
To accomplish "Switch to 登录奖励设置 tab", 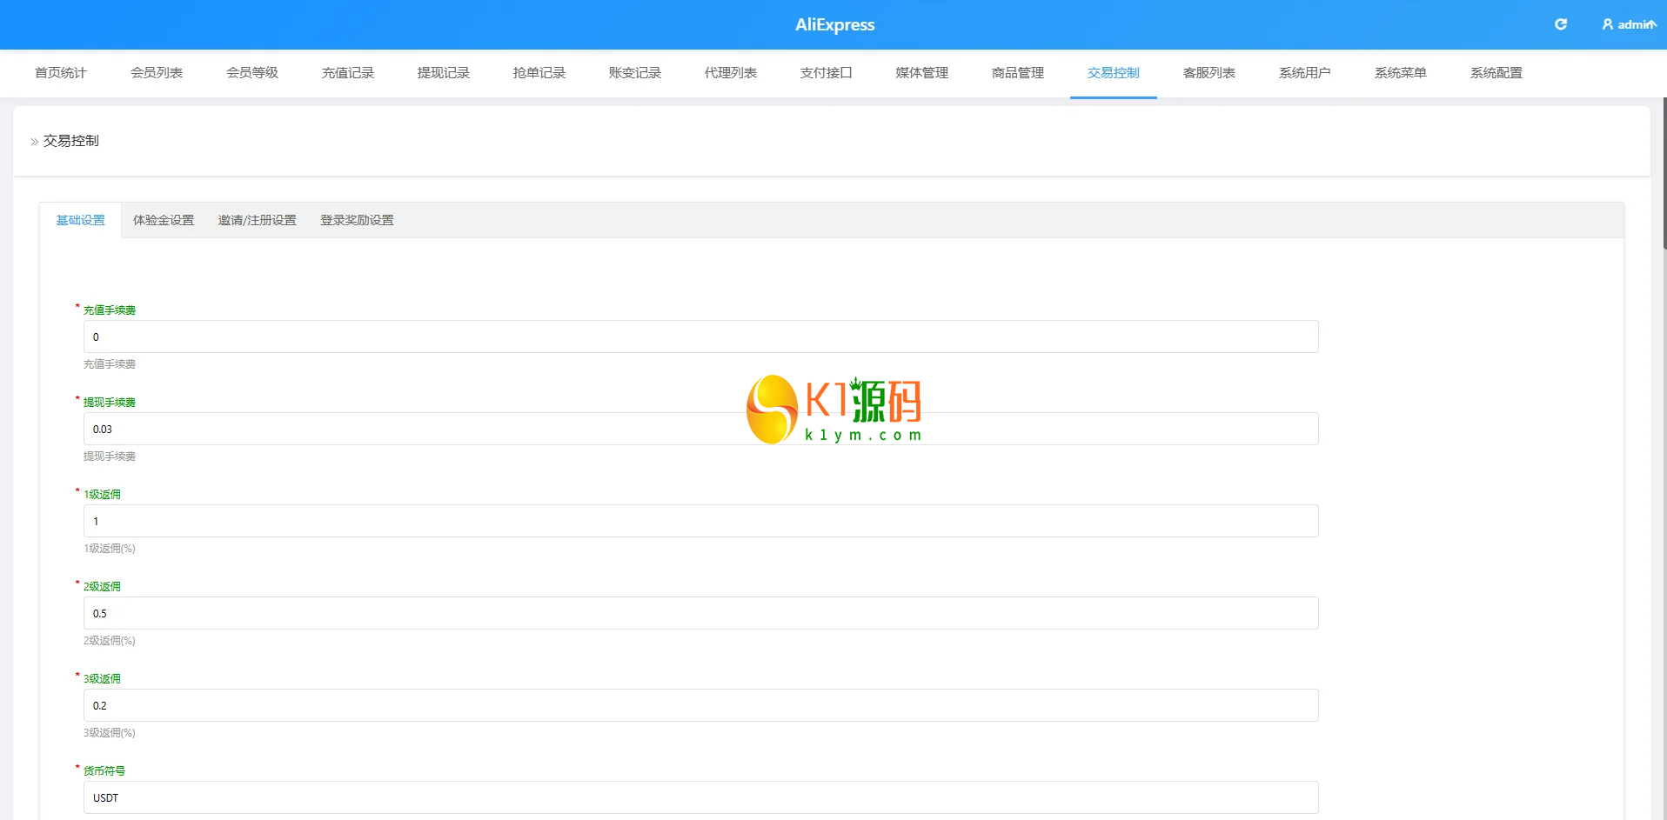I will pyautogui.click(x=357, y=221).
